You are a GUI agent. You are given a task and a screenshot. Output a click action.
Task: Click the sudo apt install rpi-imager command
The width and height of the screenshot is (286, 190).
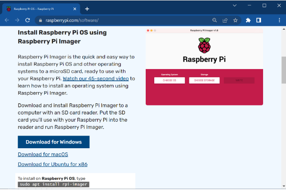54,184
